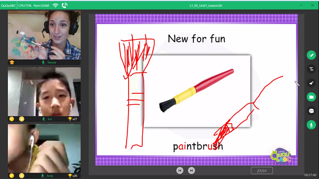Image resolution: width=319 pixels, height=179 pixels.
Task: Click Andy's trophy x26 counter
Action: click(72, 176)
